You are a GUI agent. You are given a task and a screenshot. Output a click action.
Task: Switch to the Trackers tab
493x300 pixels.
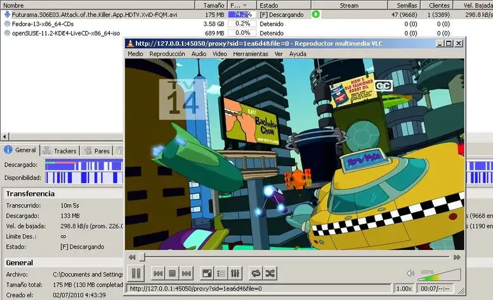pos(60,151)
